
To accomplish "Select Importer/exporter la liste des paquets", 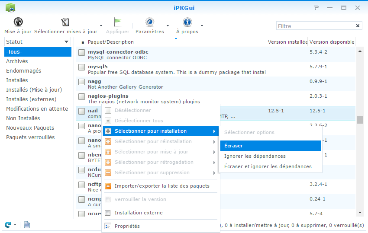I will [161, 186].
